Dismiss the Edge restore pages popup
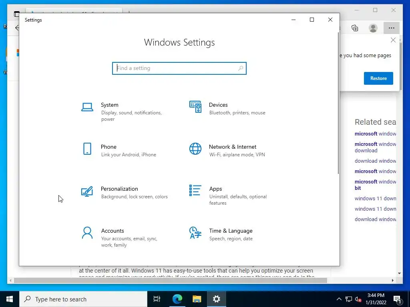 coord(393,40)
